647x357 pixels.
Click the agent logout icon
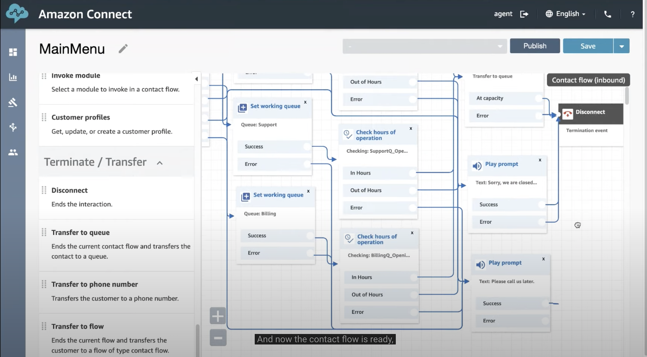(524, 14)
